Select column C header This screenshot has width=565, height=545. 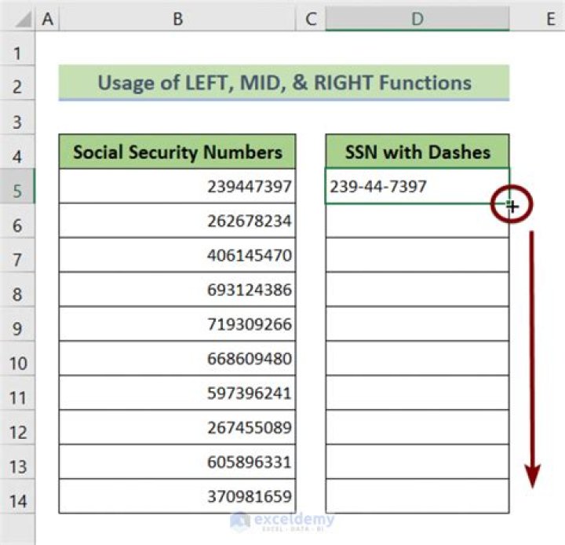(x=311, y=19)
